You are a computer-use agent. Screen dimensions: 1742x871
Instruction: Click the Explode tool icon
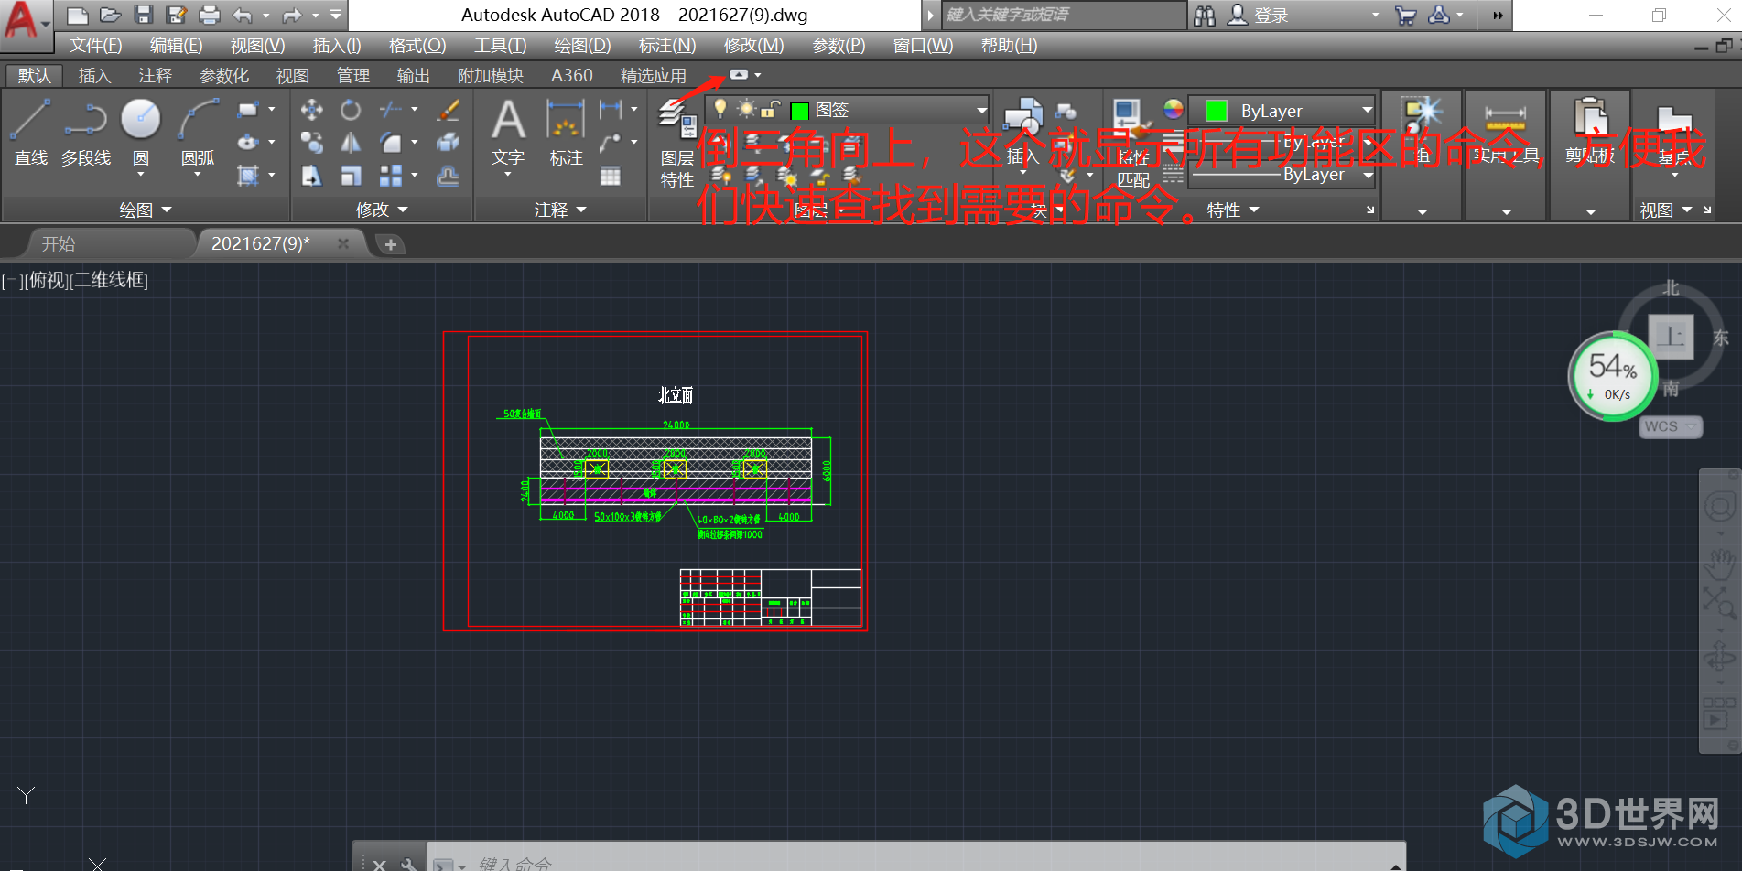tap(448, 142)
